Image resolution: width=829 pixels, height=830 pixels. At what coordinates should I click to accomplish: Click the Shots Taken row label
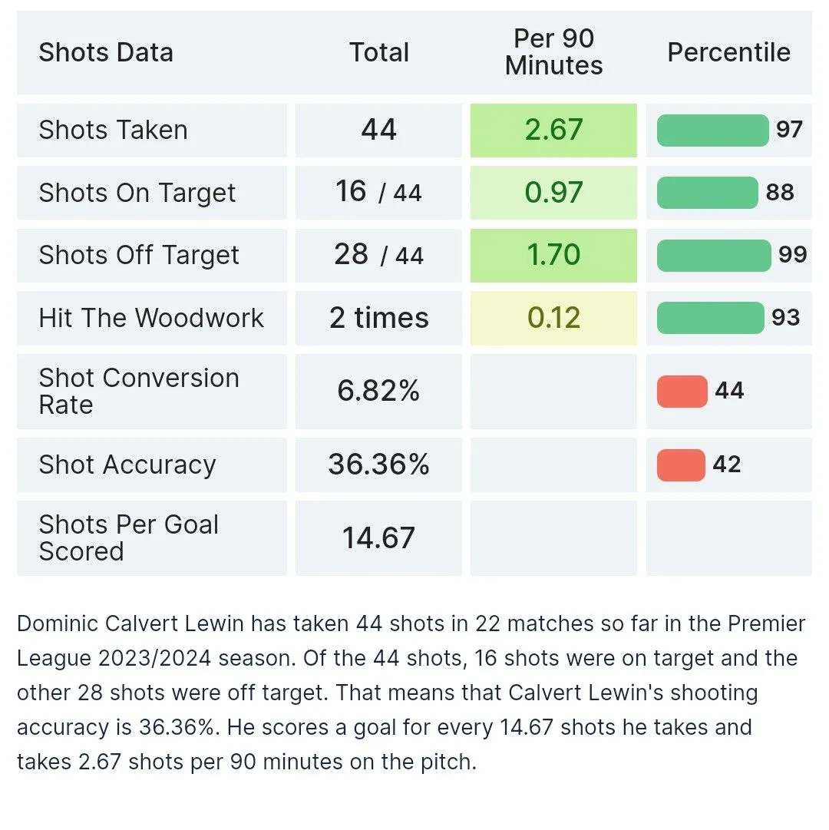pos(113,130)
